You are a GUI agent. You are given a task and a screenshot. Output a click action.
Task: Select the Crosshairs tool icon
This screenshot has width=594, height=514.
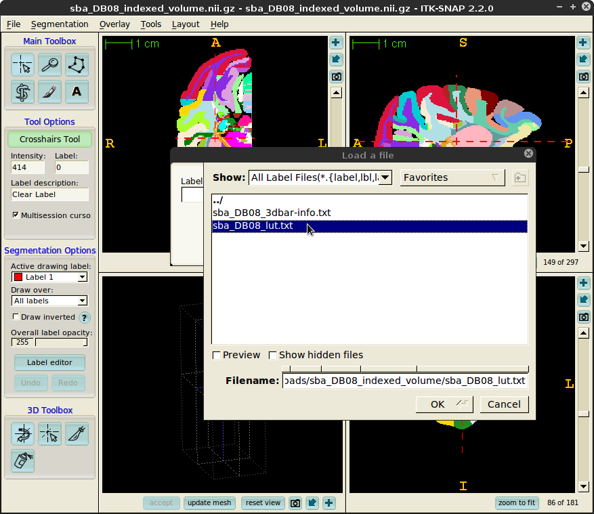click(22, 65)
